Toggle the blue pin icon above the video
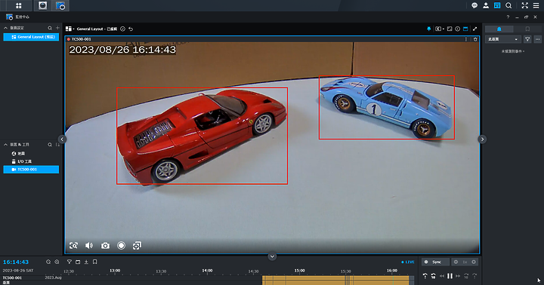Screen dimensions: 544x285 [429, 29]
